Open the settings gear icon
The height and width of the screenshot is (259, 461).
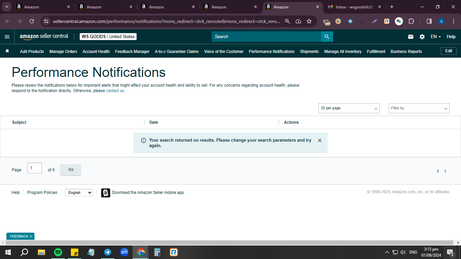pyautogui.click(x=422, y=37)
